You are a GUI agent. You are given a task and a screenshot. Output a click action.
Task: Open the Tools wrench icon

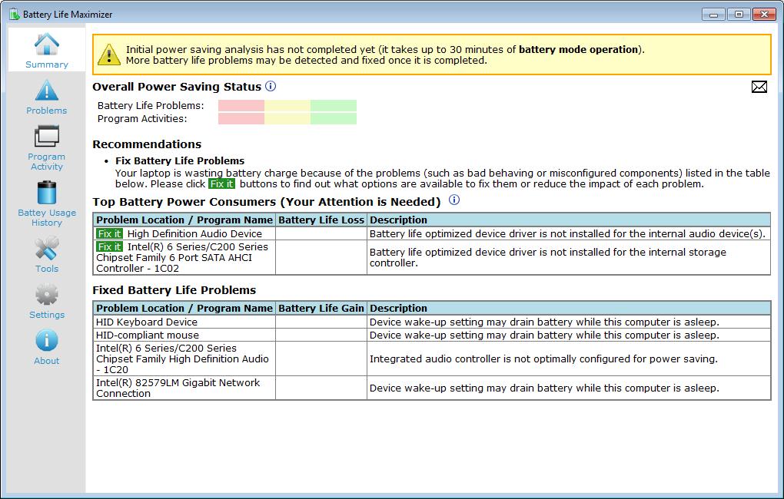[x=46, y=248]
